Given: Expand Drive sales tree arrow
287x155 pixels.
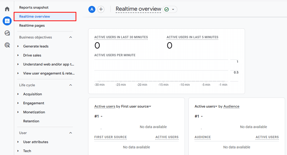Looking at the screenshot, I should [x=18, y=55].
